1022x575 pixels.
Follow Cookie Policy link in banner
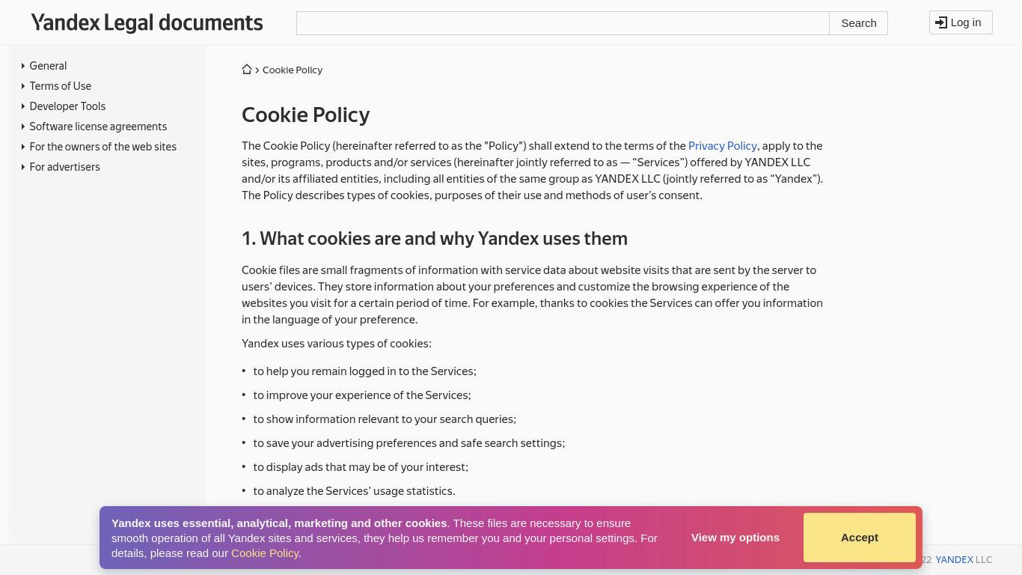266,553
